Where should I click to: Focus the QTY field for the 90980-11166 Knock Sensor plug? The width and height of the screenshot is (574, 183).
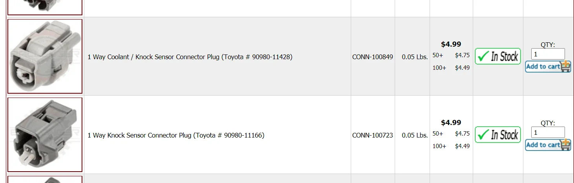tap(548, 132)
